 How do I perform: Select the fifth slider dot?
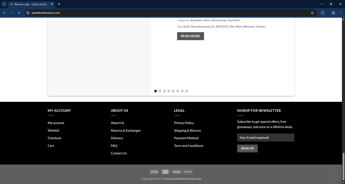pos(173,91)
